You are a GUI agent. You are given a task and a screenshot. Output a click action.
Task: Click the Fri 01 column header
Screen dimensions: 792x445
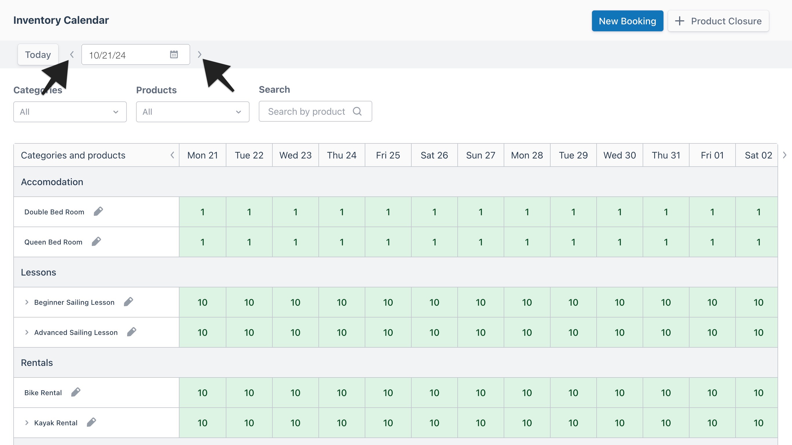tap(712, 155)
